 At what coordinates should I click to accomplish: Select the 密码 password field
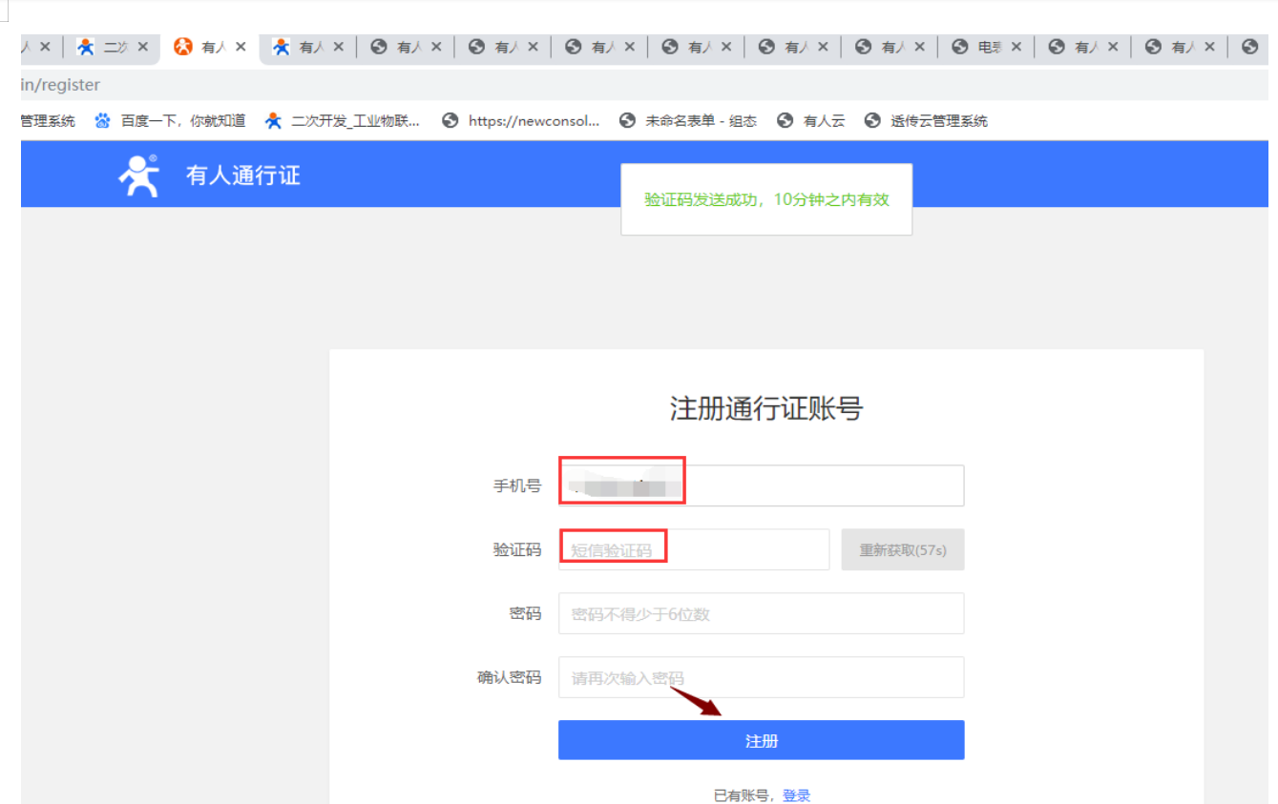(x=761, y=614)
